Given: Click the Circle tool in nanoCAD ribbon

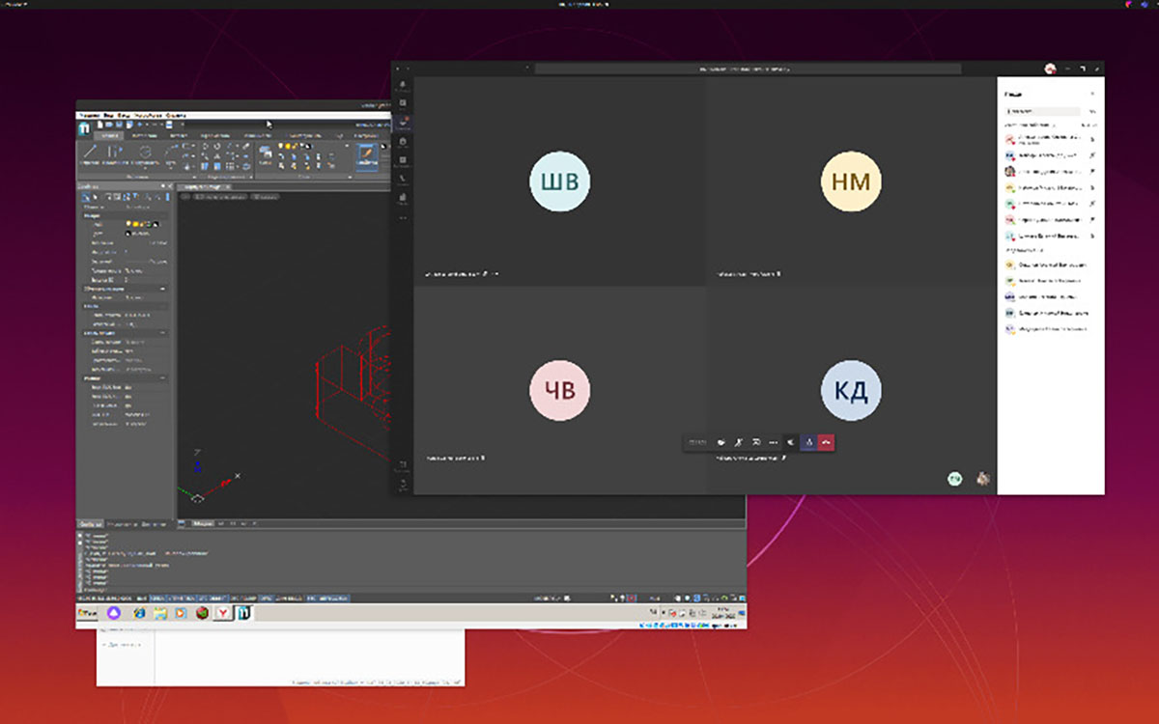Looking at the screenshot, I should pos(146,154).
